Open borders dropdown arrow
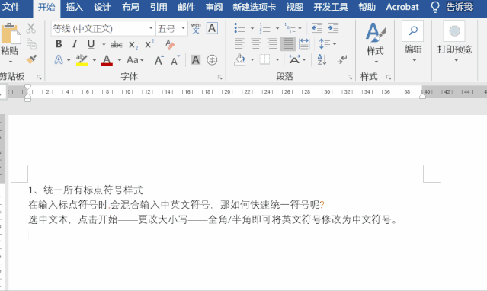The width and height of the screenshot is (487, 291). (x=277, y=59)
